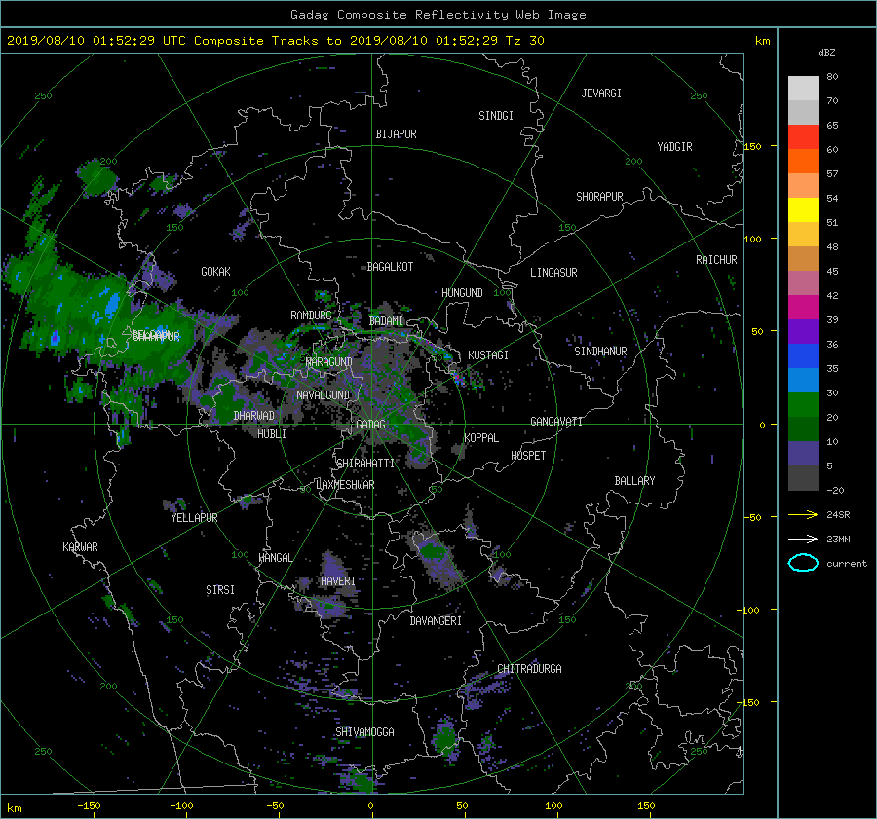Click the NAVALGUND city label
The width and height of the screenshot is (877, 819).
click(323, 394)
